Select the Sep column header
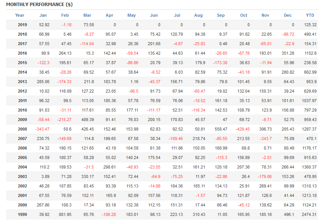This screenshot has width=325, height=222. pos(221,15)
